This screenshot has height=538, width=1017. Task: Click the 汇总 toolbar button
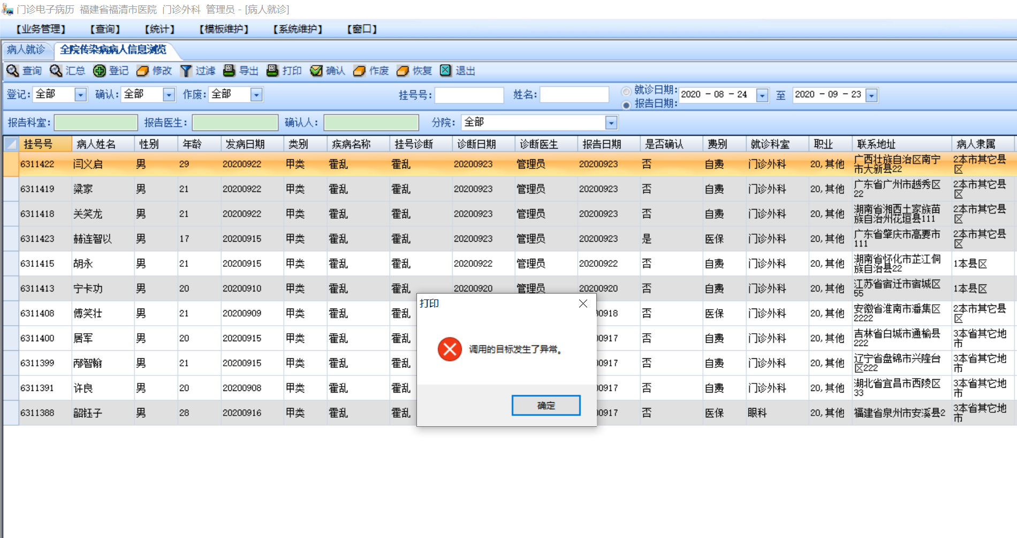67,71
